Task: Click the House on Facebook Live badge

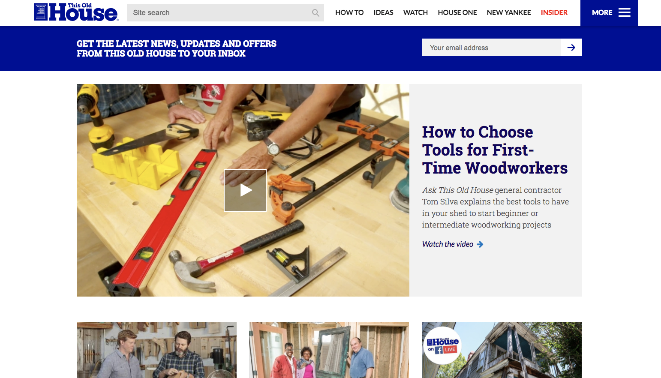Action: pos(443,345)
